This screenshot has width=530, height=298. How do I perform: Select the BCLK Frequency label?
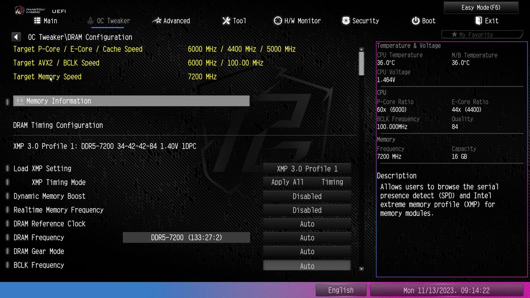coord(39,265)
